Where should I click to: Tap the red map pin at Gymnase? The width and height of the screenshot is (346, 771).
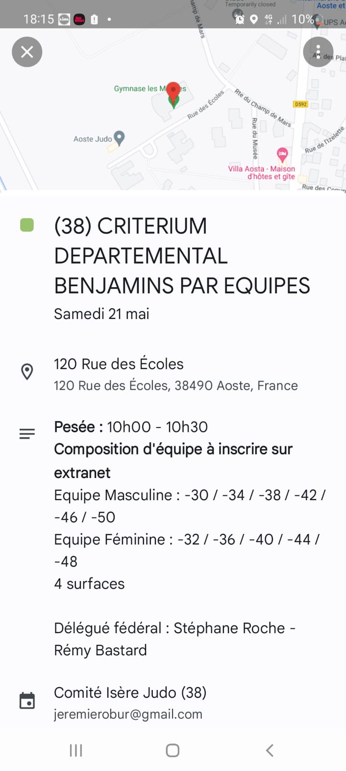[x=173, y=93]
